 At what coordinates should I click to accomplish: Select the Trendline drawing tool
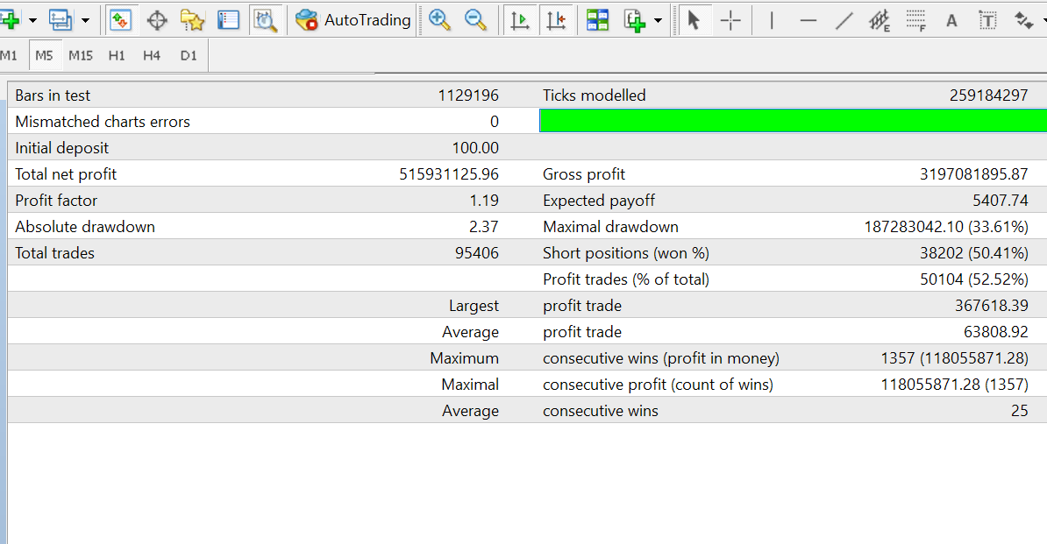pyautogui.click(x=844, y=21)
